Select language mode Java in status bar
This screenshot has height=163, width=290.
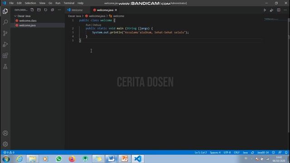coord(245,153)
